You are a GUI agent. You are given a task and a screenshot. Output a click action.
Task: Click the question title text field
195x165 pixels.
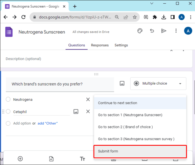coord(60,84)
